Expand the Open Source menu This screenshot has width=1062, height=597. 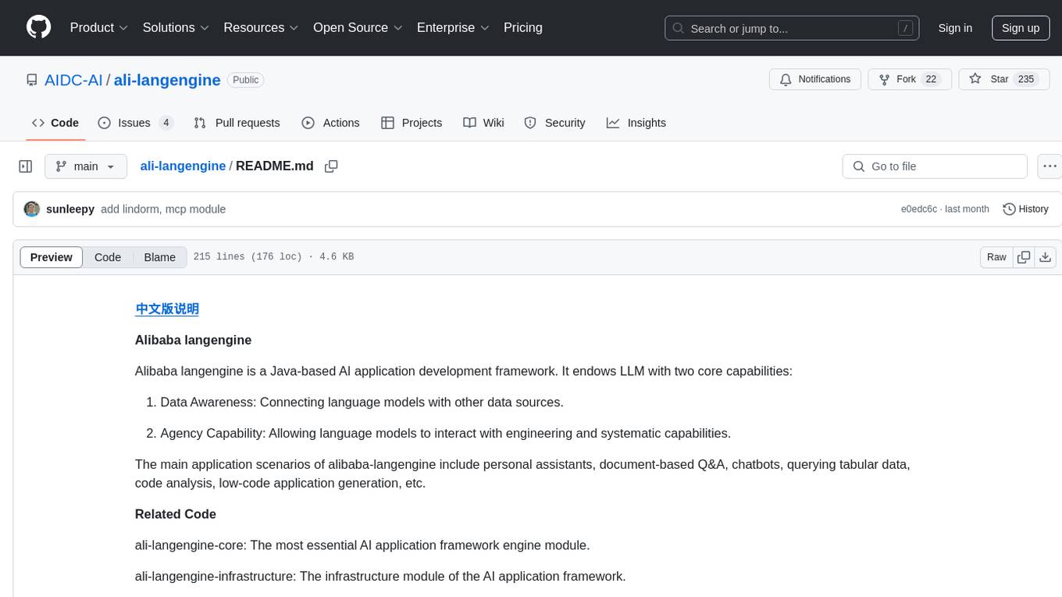[x=358, y=27]
